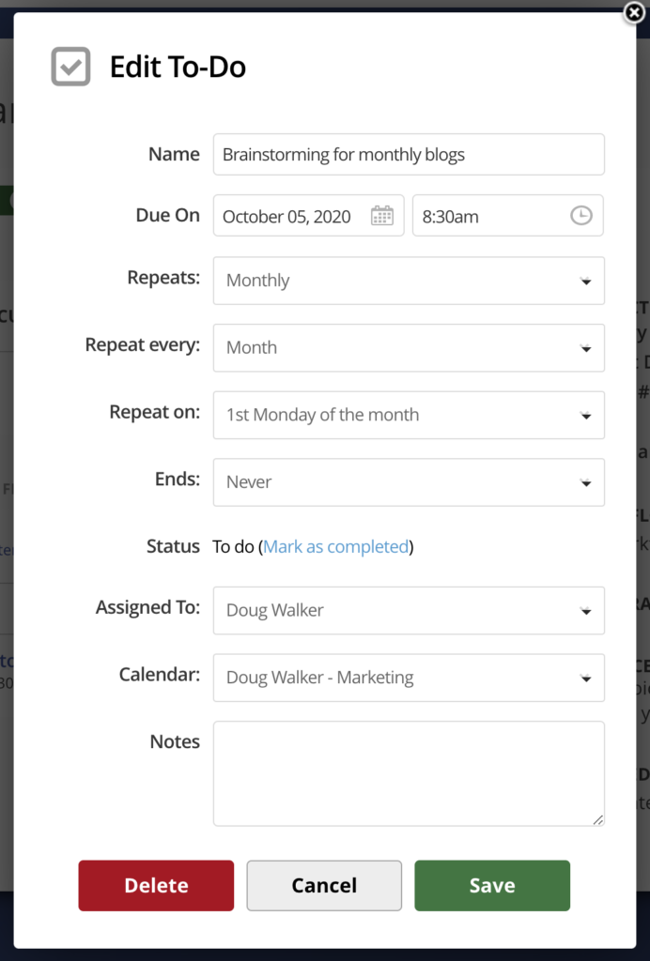Save the to-do changes
Image resolution: width=650 pixels, height=961 pixels.
pos(491,885)
